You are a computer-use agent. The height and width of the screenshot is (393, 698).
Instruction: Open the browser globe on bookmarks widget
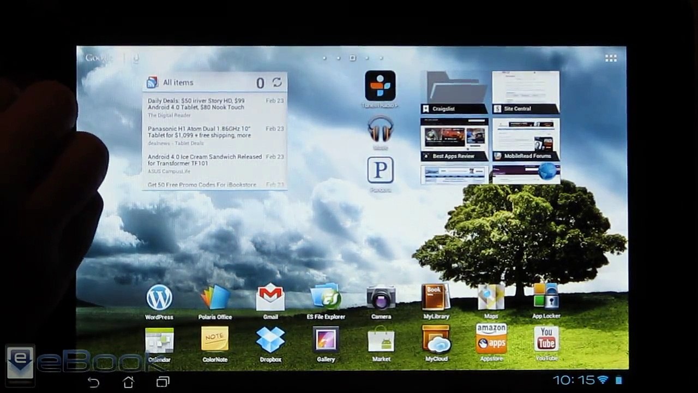click(547, 171)
